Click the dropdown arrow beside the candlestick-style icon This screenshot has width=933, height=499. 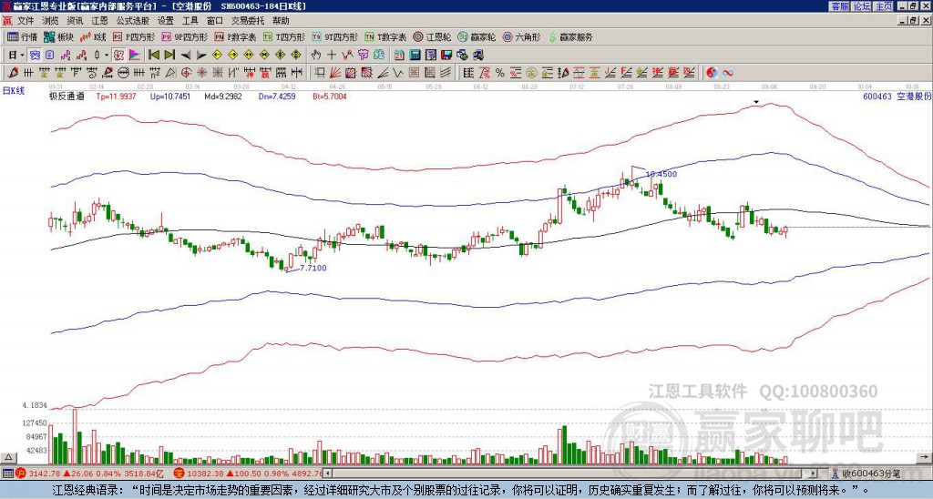point(107,55)
